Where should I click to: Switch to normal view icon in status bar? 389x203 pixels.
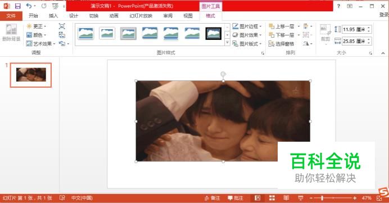[257, 198]
